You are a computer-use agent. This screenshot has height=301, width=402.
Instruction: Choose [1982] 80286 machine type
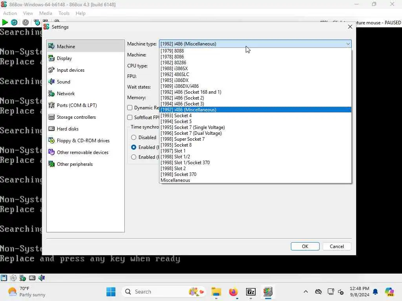[x=255, y=63]
